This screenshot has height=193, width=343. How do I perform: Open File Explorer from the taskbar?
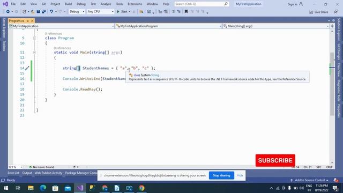click(x=31, y=188)
